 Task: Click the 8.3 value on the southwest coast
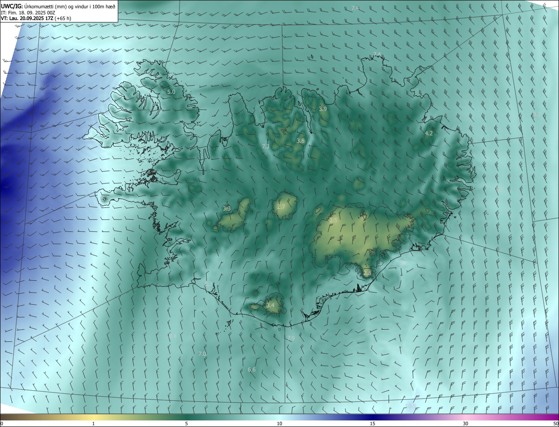[x=209, y=285]
